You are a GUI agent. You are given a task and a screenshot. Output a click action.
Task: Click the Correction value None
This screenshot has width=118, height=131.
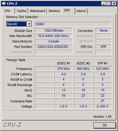[103, 30]
